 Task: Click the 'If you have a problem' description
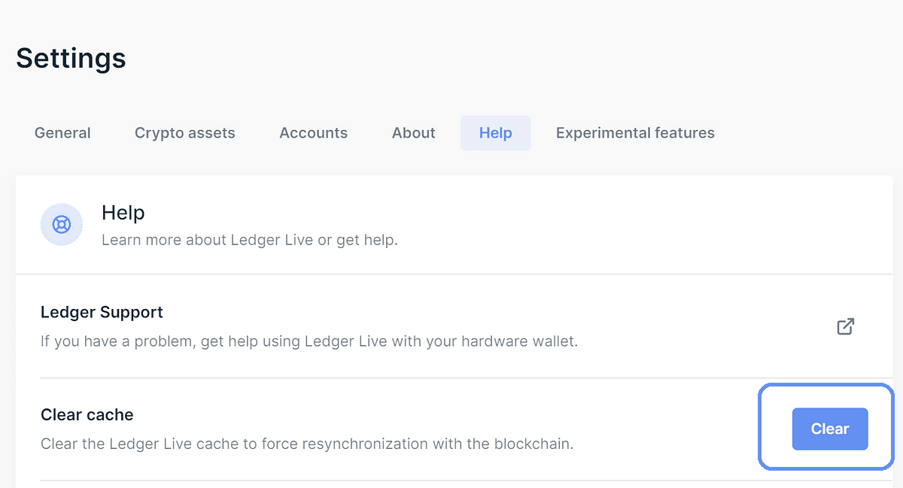[x=309, y=341]
